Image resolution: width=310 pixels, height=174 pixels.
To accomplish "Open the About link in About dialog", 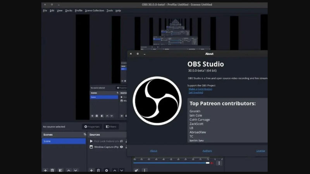I will click(153, 151).
